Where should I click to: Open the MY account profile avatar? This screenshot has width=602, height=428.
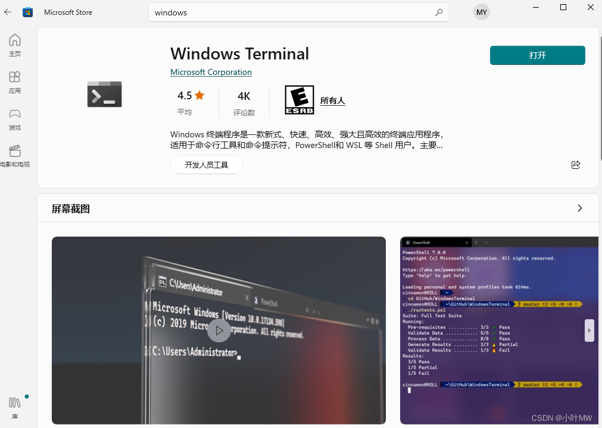point(482,12)
